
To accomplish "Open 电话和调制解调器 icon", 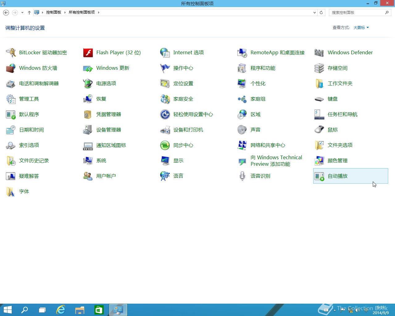I will (x=11, y=83).
